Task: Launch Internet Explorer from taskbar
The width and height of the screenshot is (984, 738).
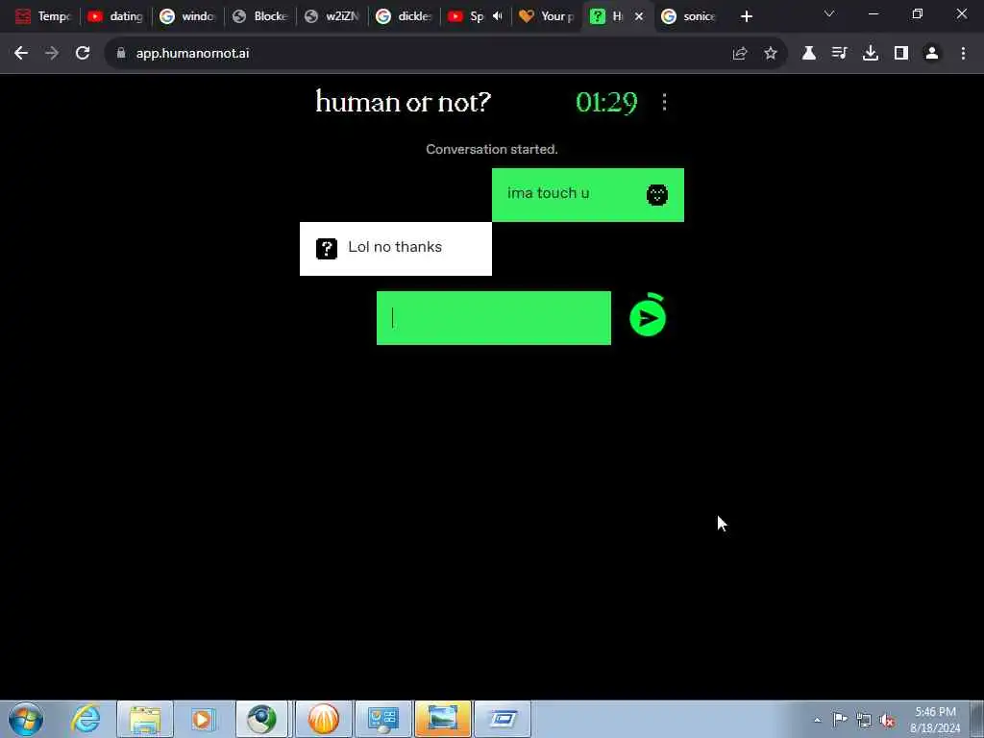Action: point(86,719)
